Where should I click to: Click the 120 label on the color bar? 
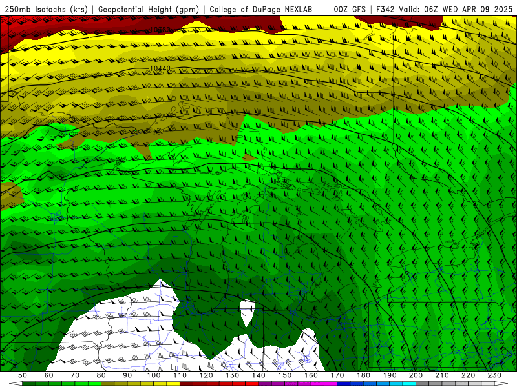coord(206,375)
